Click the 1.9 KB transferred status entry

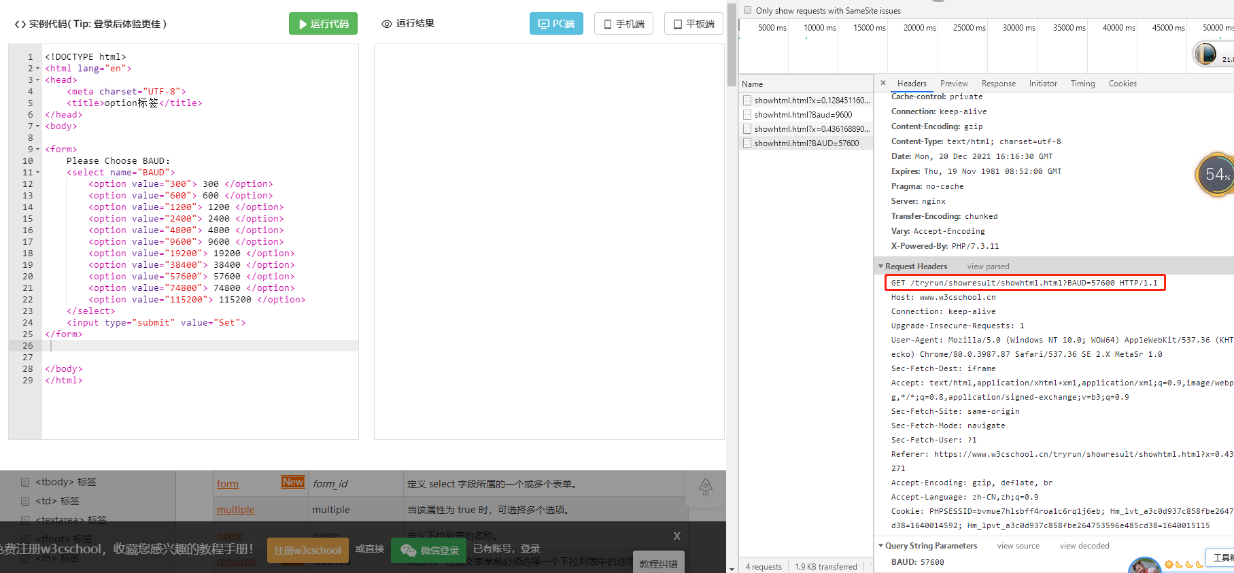826,567
